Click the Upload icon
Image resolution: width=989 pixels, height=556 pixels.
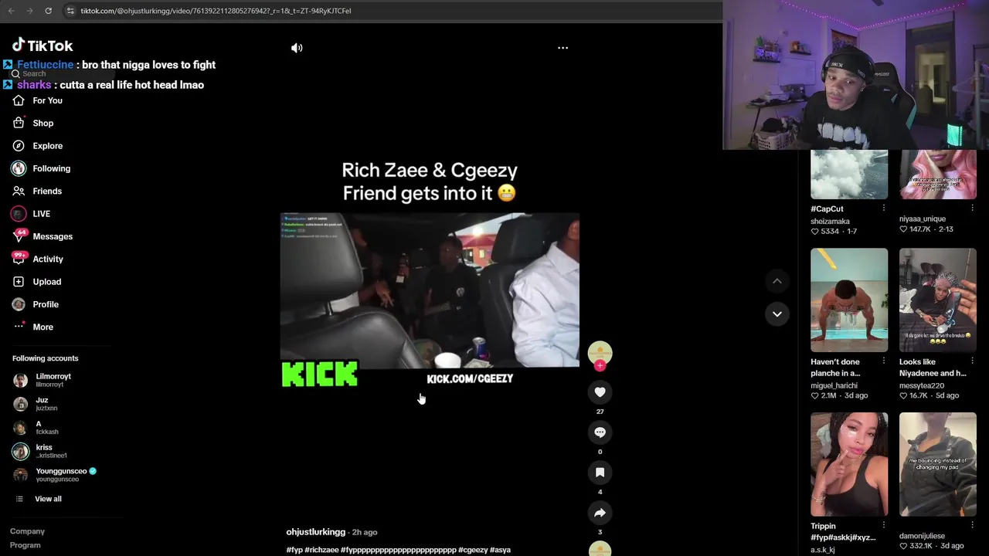[x=19, y=282]
